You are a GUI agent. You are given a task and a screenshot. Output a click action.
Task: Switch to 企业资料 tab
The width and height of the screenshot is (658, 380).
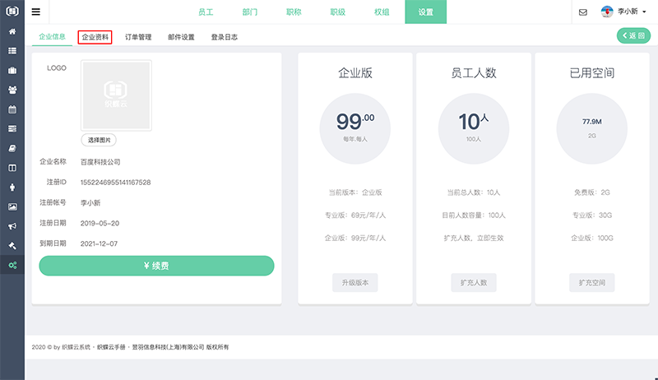click(95, 37)
